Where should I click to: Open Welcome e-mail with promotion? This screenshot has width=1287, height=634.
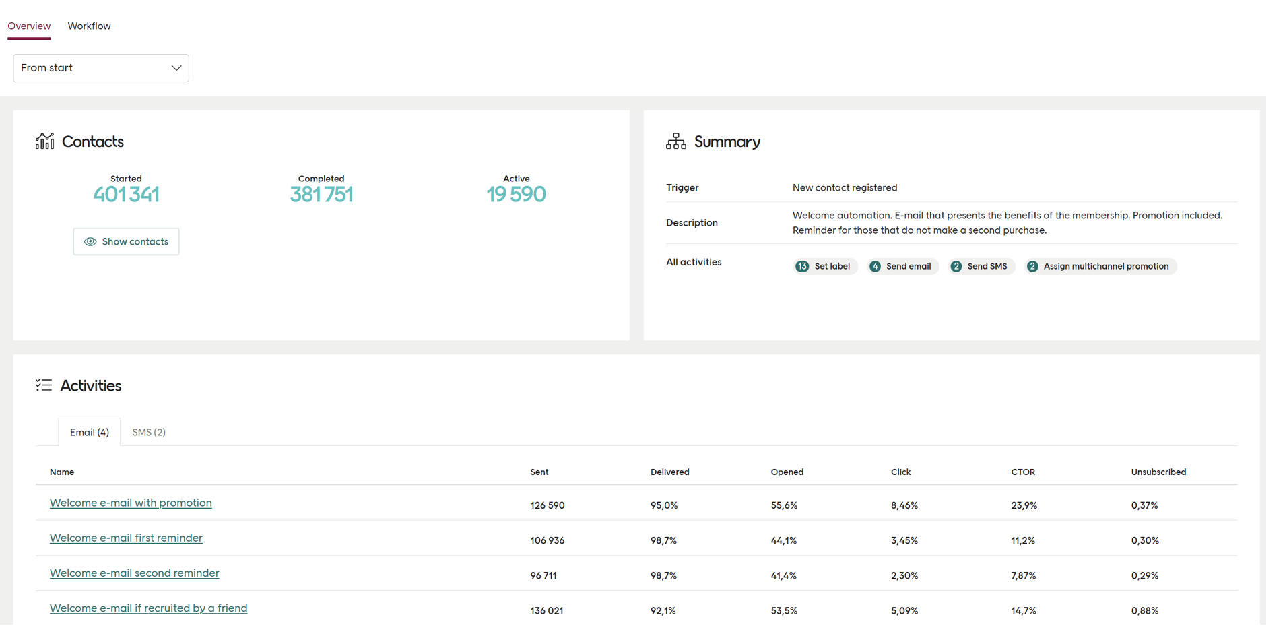[x=130, y=503]
